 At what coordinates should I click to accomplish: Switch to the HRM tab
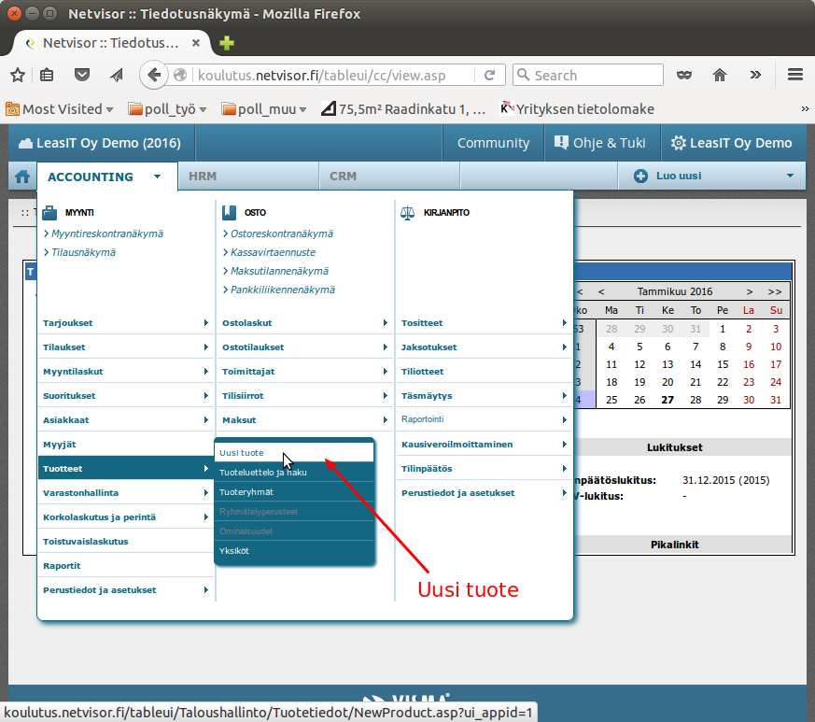203,176
